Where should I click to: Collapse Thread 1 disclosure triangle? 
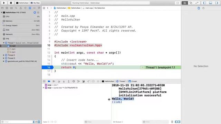[4, 43]
